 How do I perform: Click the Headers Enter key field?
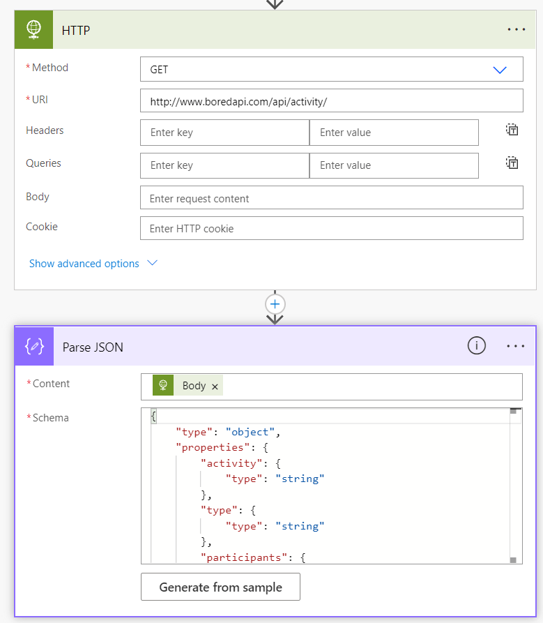click(x=224, y=133)
